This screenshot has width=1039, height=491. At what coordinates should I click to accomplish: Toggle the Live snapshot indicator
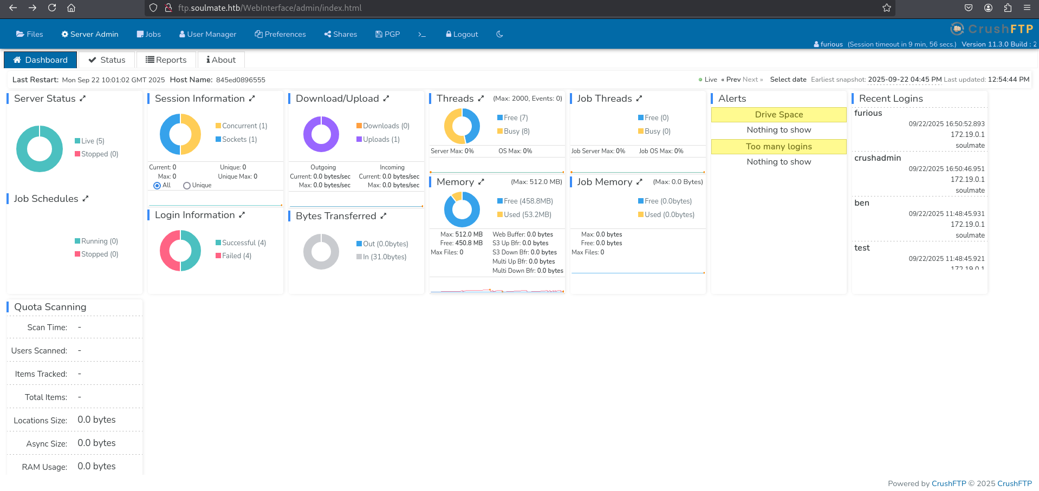[x=708, y=80]
